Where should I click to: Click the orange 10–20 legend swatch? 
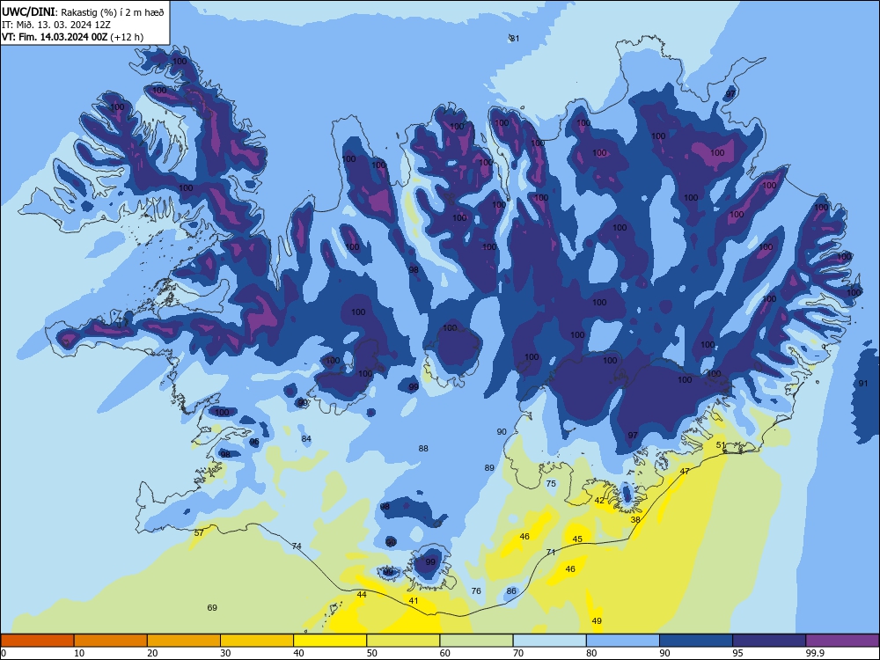point(111,641)
